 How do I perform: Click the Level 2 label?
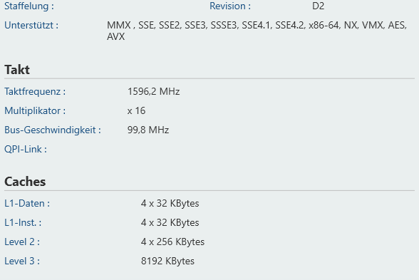[x=22, y=242]
